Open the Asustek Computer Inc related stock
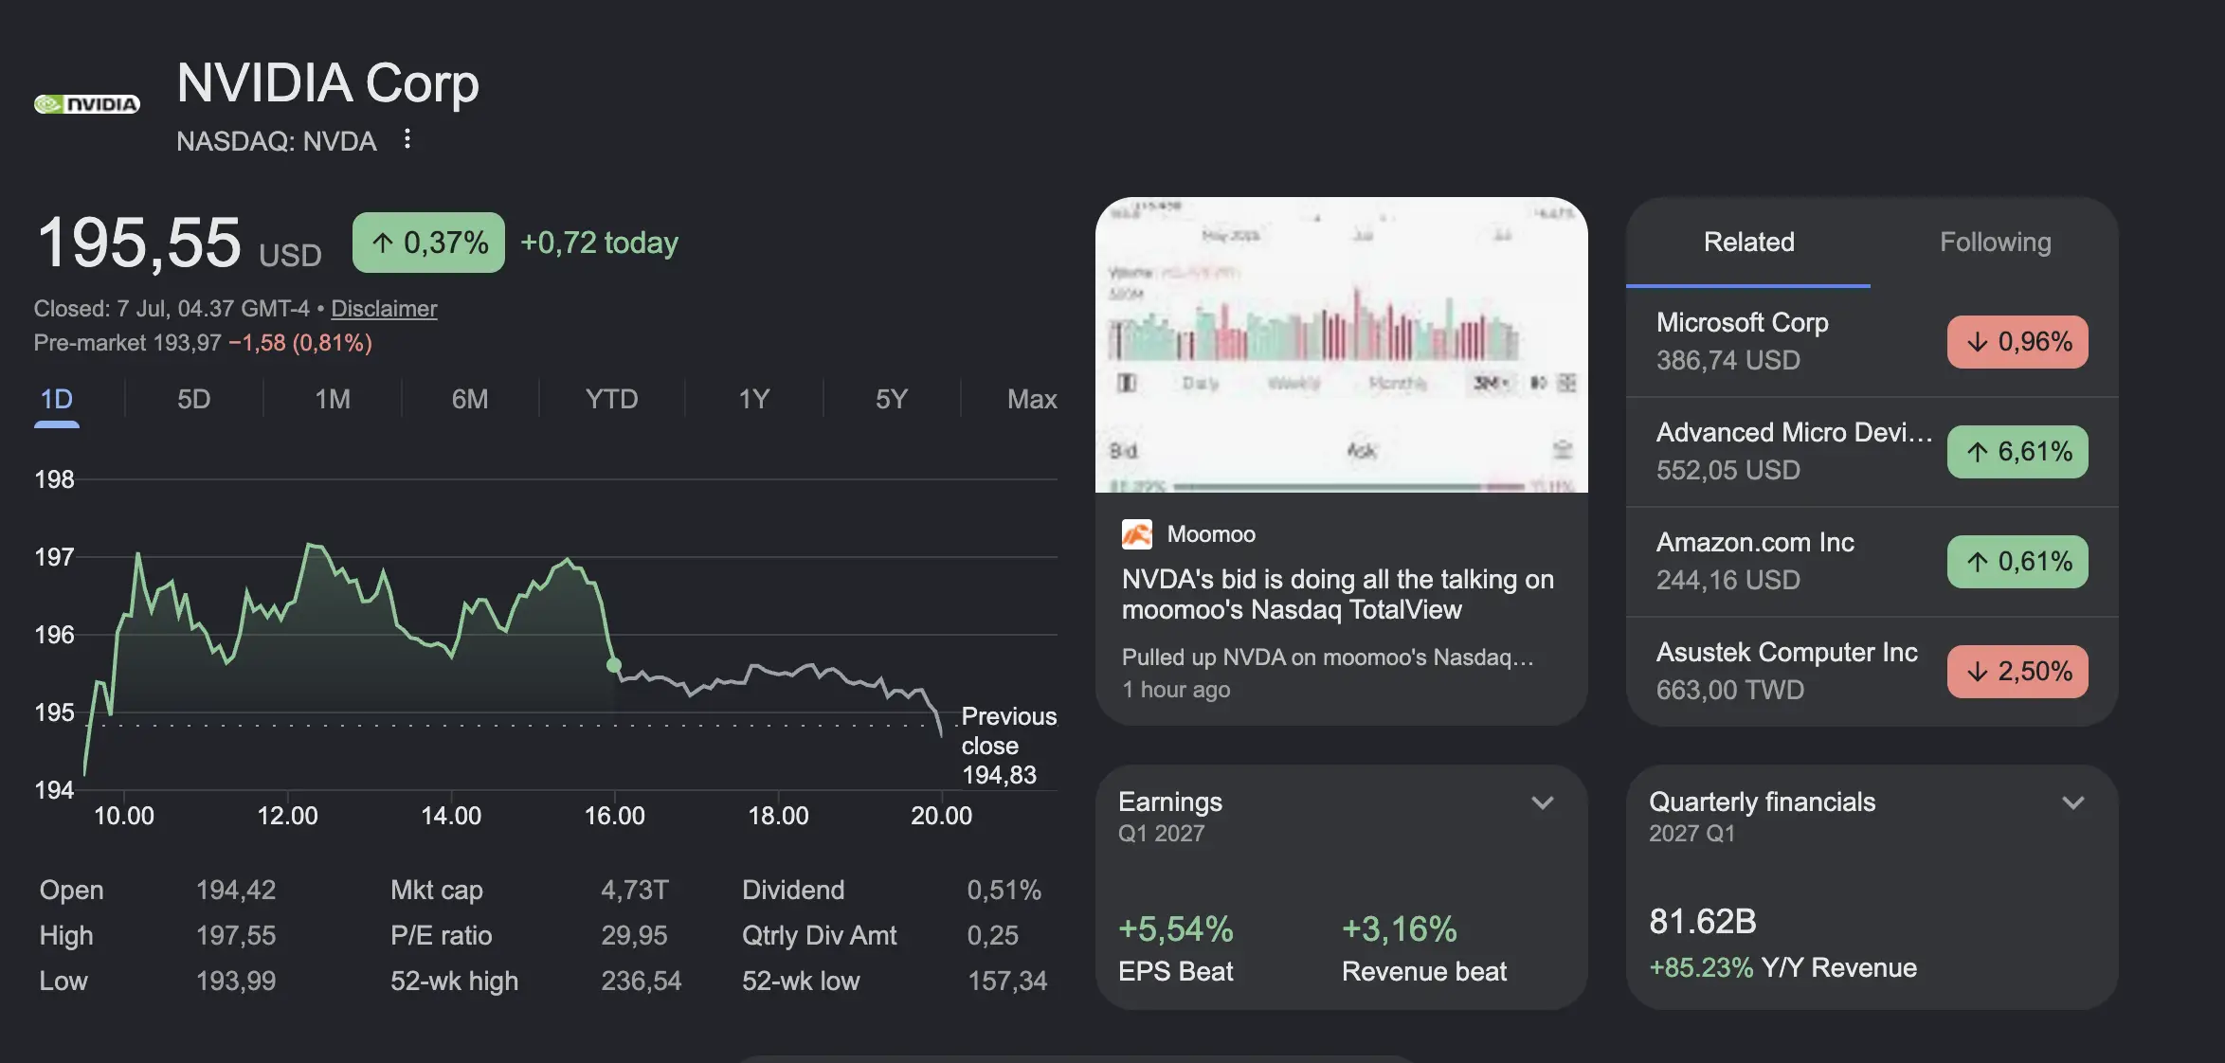Screen dimensions: 2225x1063 point(1872,672)
